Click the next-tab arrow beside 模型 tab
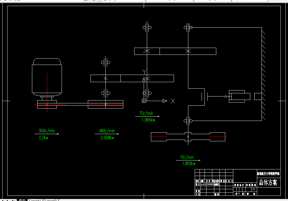Image resolution: width=288 pixels, height=201 pixels. [8, 200]
